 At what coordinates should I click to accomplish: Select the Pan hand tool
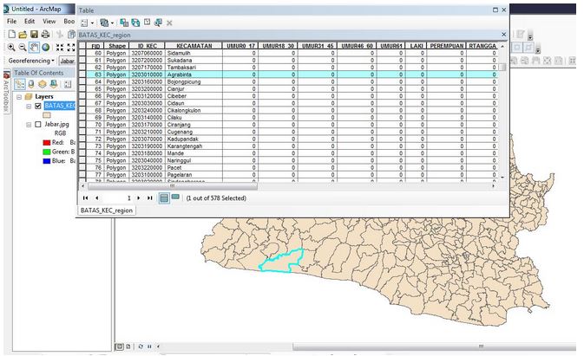point(34,47)
